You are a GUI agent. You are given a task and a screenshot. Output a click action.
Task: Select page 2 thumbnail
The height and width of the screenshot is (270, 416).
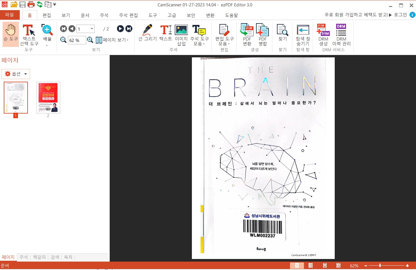tap(48, 98)
